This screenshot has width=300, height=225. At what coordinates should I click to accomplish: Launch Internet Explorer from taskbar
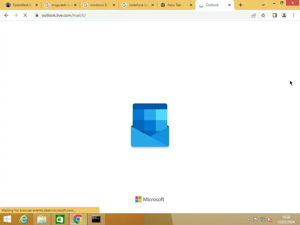coord(24,219)
